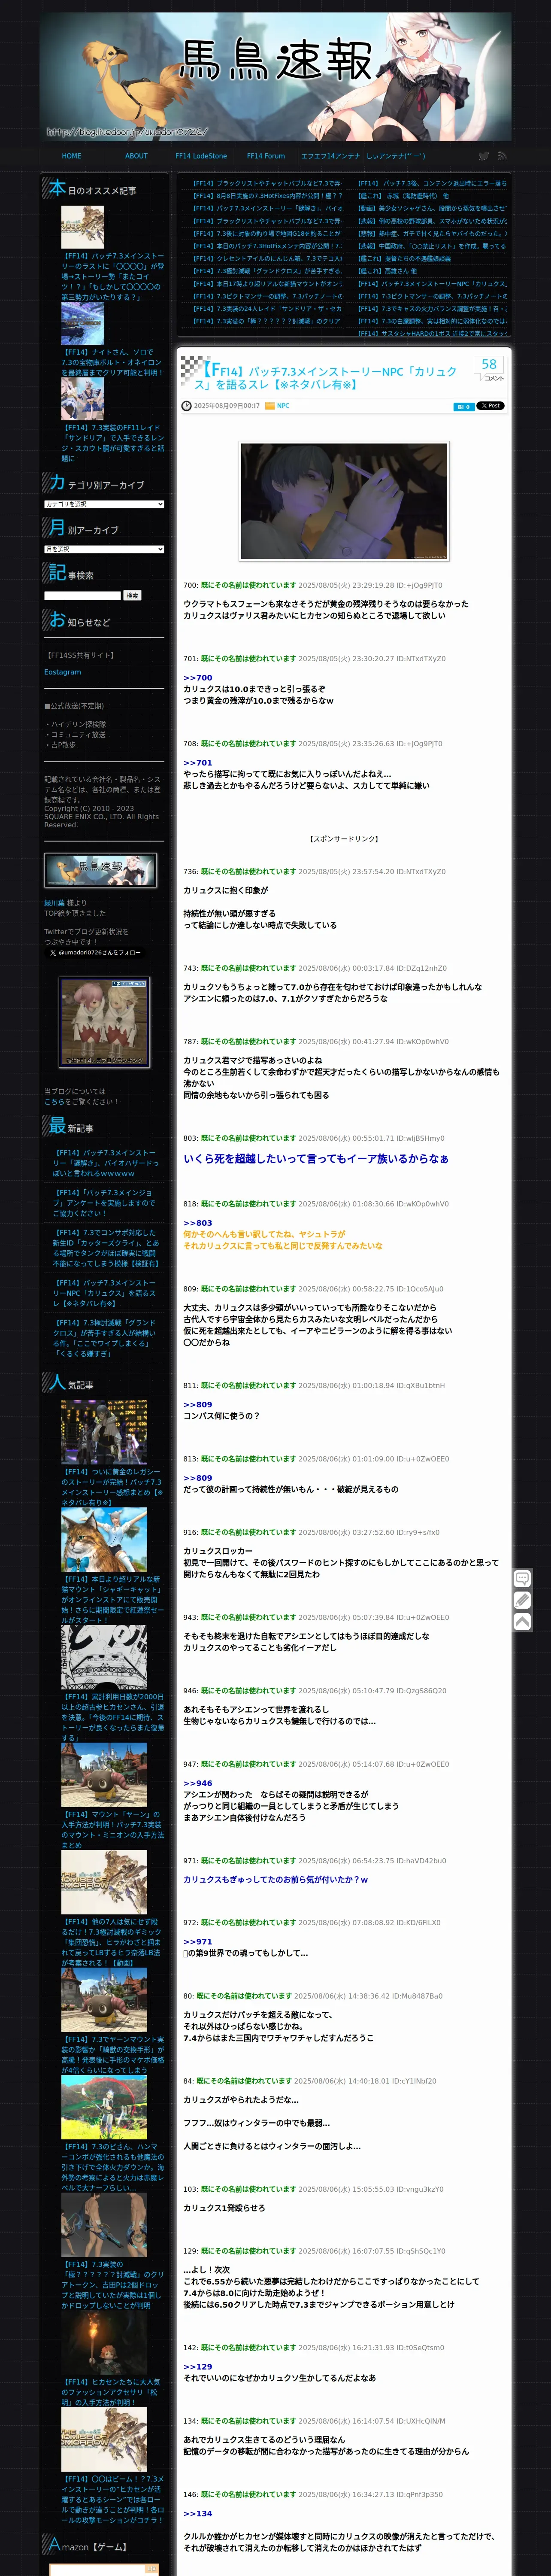The image size is (551, 2576).
Task: Open the article's main screenshot image
Action: 344,500
